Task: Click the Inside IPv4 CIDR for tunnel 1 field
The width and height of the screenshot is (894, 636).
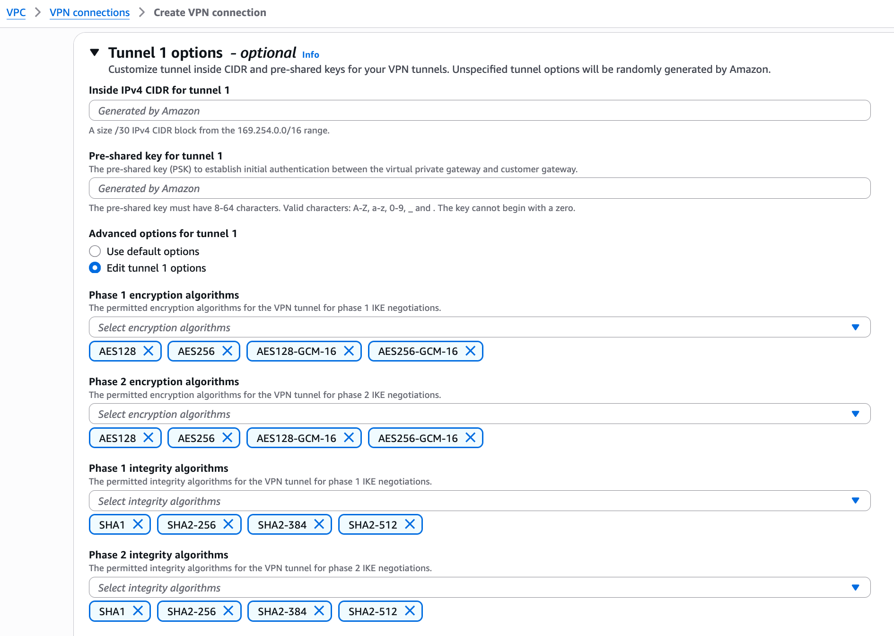Action: pyautogui.click(x=479, y=111)
